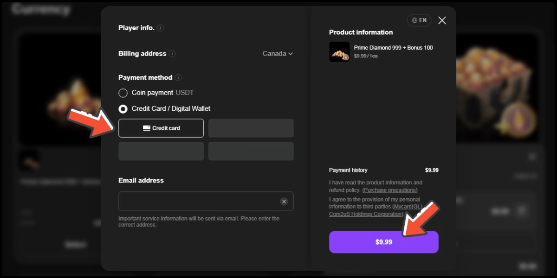The height and width of the screenshot is (278, 557).
Task: Open the EN language selector
Action: 419,20
